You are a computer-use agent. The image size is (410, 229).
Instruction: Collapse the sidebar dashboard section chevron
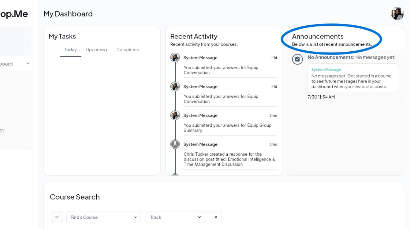[28, 64]
